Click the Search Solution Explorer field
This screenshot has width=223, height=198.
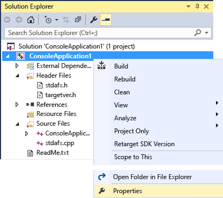click(x=108, y=33)
